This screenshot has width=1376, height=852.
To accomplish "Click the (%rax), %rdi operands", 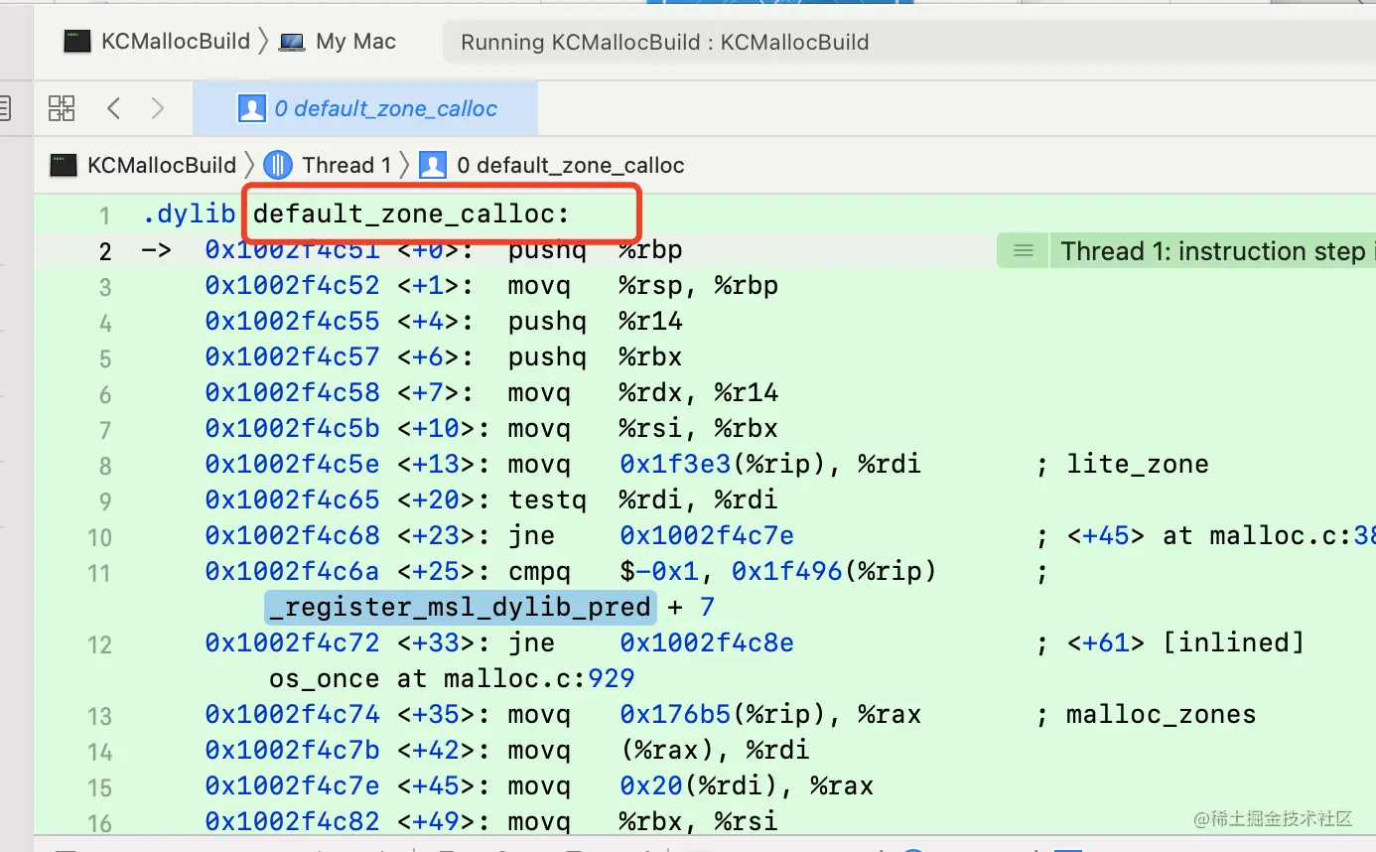I will 715,751.
